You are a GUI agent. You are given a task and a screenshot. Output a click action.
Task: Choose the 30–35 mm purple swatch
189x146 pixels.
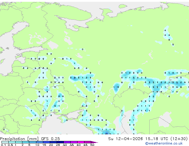(67, 142)
